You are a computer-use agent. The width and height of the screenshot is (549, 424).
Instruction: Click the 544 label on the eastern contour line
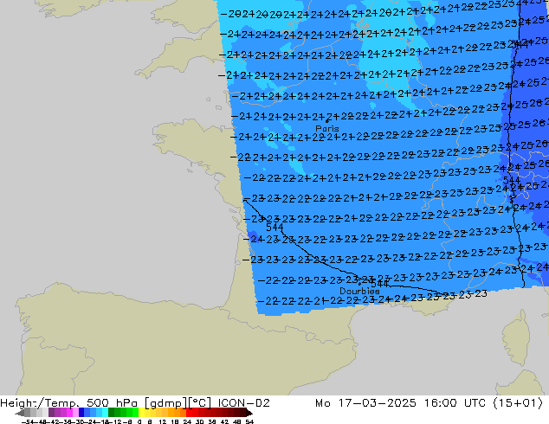pos(512,181)
